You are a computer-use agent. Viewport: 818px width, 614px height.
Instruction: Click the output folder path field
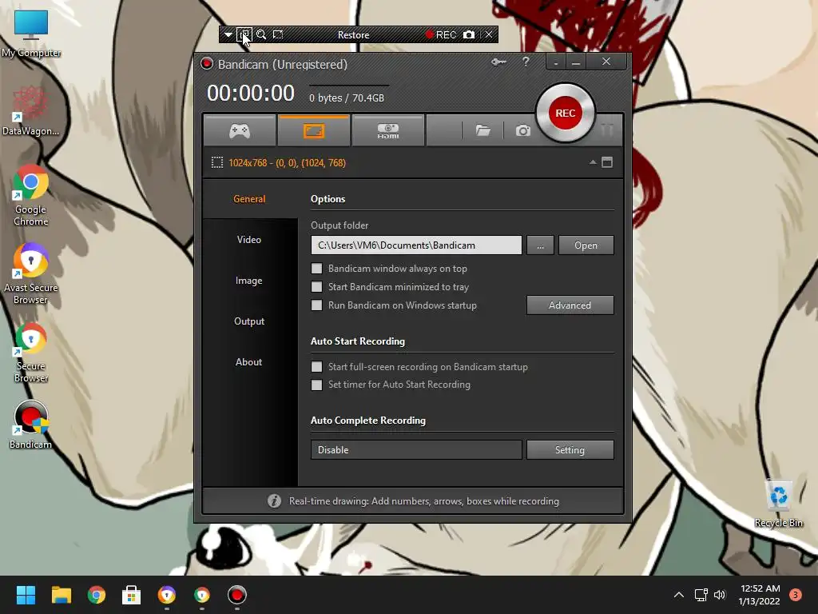[x=416, y=245]
